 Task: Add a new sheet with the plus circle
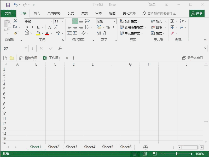click(x=146, y=147)
